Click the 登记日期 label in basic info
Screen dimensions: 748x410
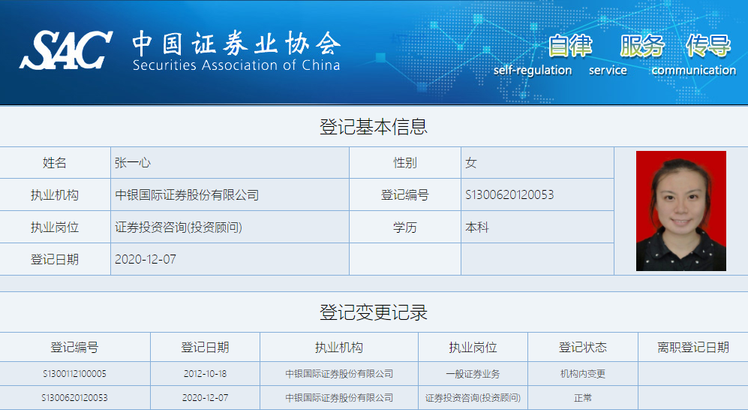click(55, 259)
